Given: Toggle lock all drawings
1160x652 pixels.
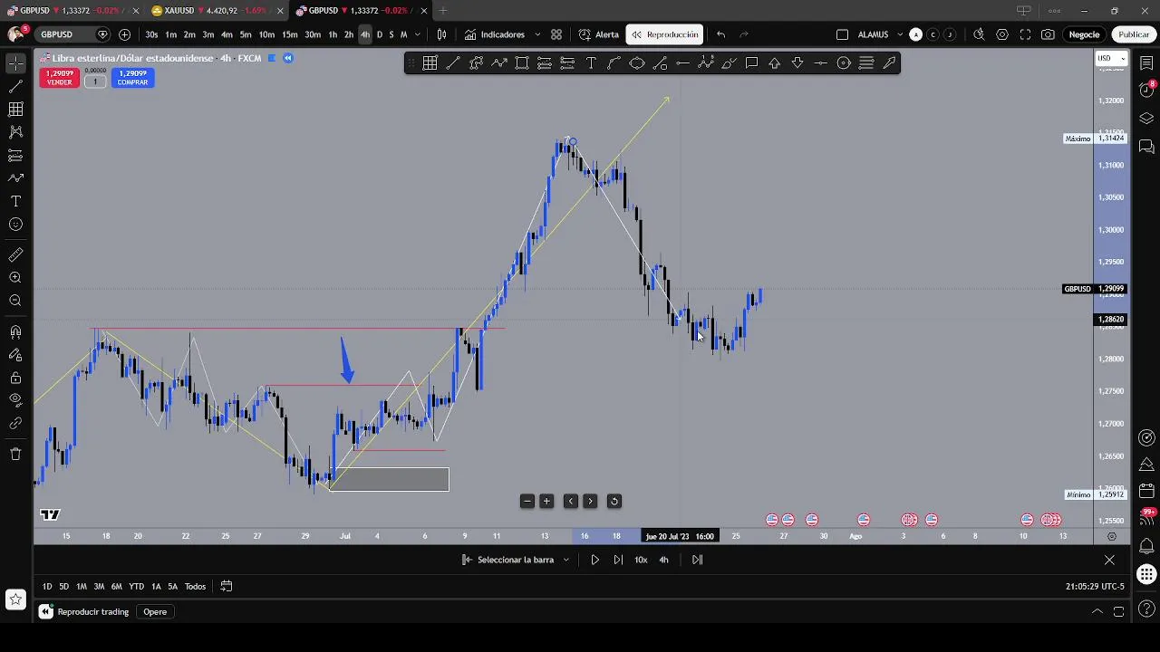Looking at the screenshot, I should [15, 378].
